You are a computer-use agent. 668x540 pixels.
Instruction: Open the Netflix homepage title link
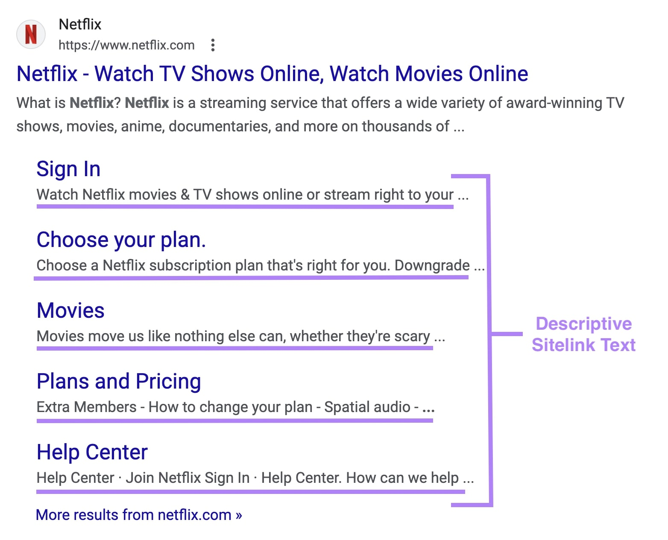[x=272, y=73]
